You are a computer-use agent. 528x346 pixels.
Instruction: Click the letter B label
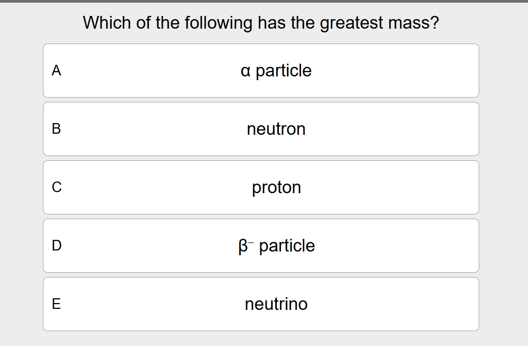56,129
